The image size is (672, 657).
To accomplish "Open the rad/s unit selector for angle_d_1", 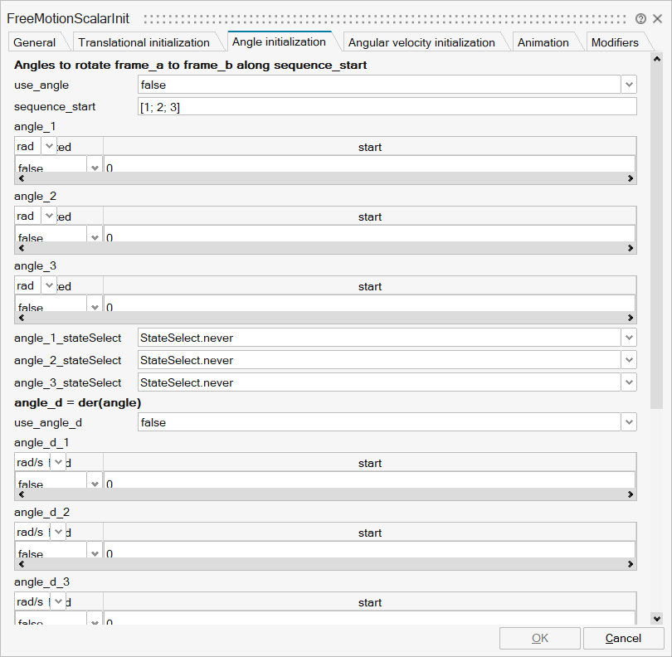I will pyautogui.click(x=56, y=462).
